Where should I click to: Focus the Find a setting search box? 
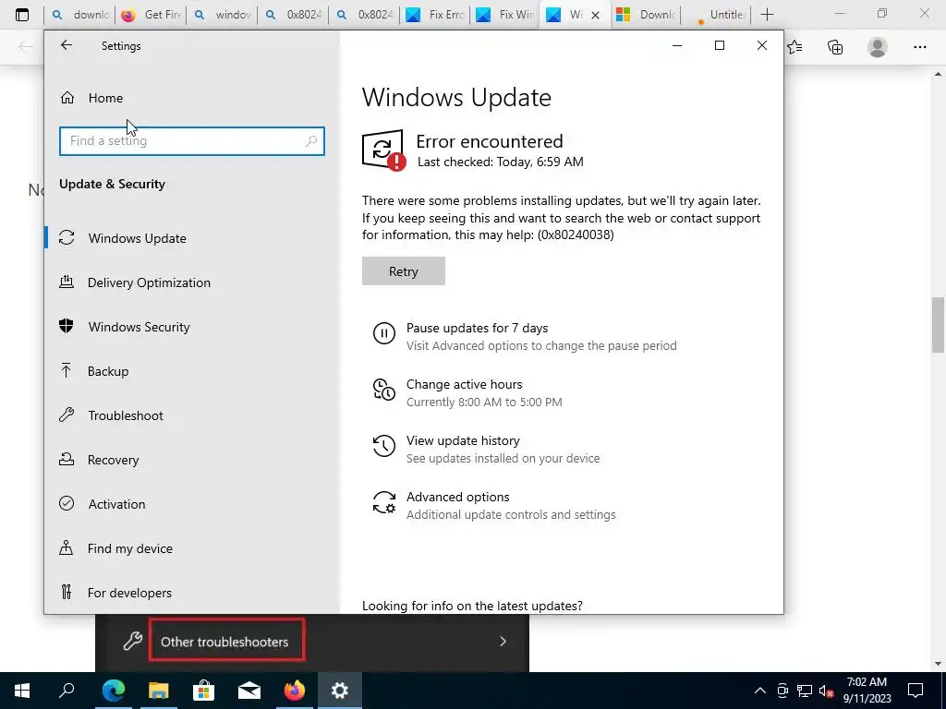click(x=192, y=141)
